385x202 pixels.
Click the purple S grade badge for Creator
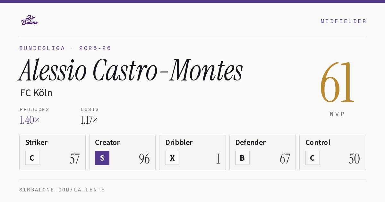(102, 158)
